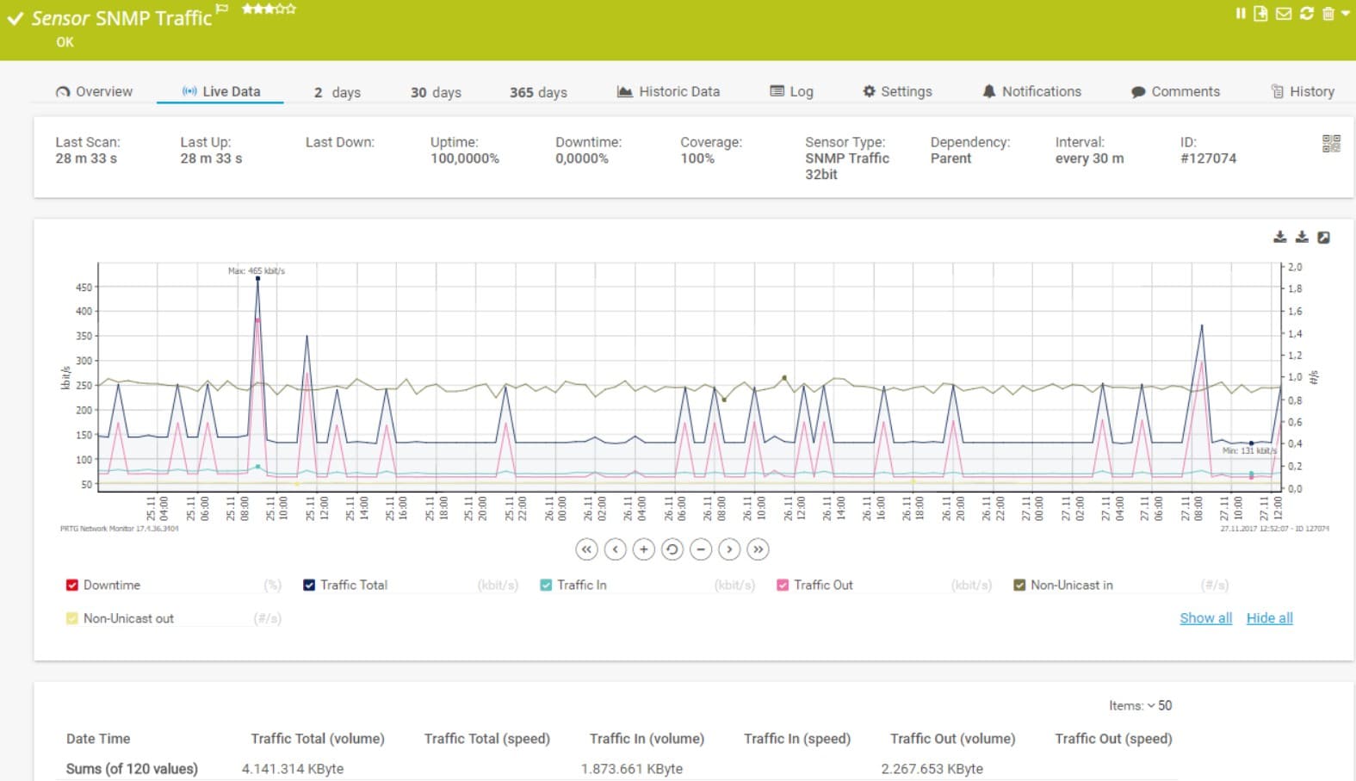The height and width of the screenshot is (781, 1356).
Task: Delete the sensor with the trash icon
Action: pyautogui.click(x=1328, y=14)
